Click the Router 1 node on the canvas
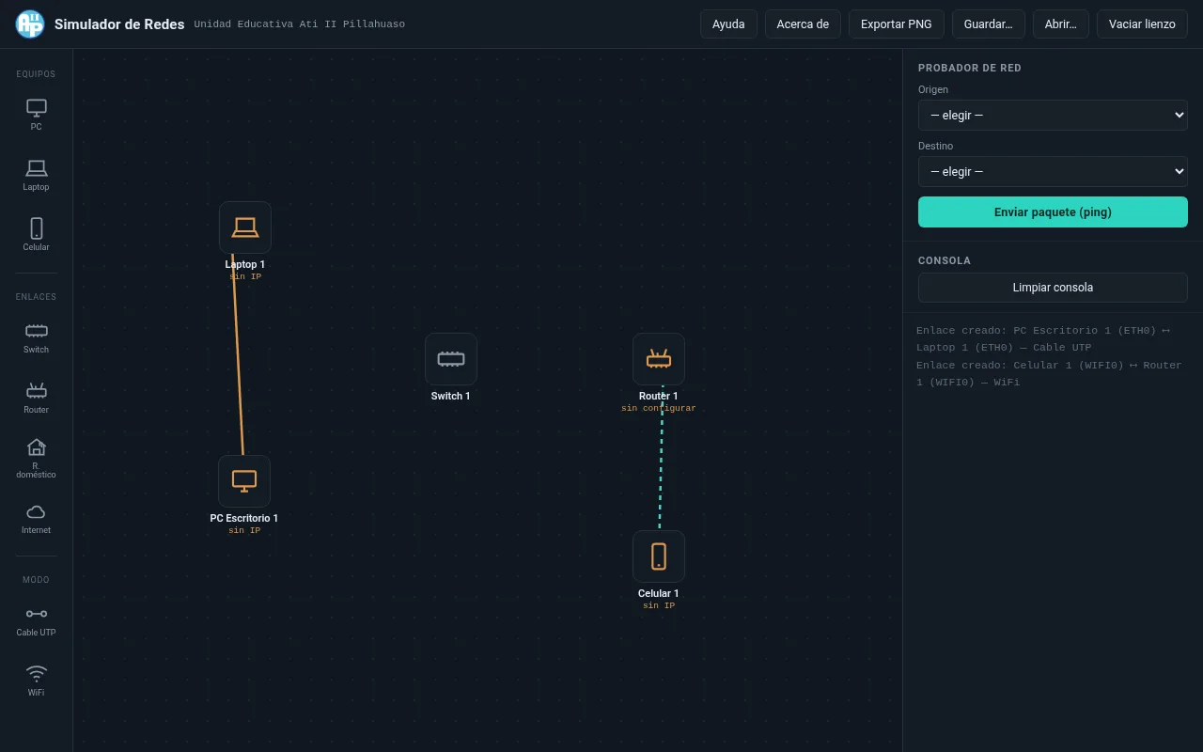Image resolution: width=1203 pixels, height=752 pixels. pyautogui.click(x=659, y=359)
